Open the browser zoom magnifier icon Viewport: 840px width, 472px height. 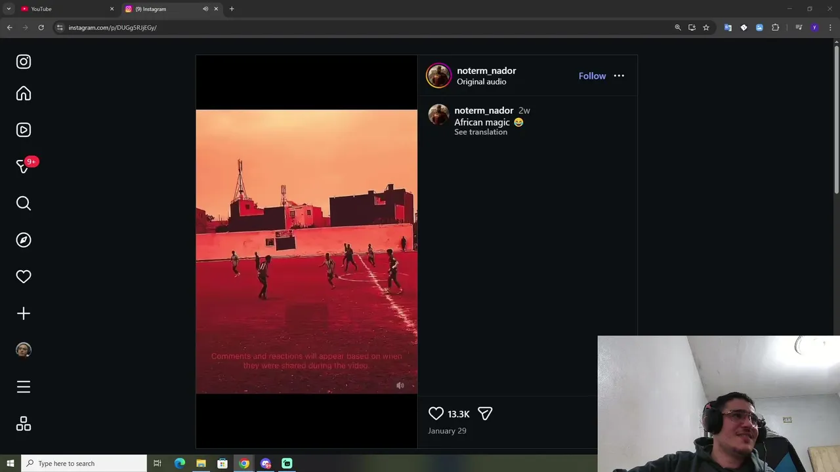point(678,28)
